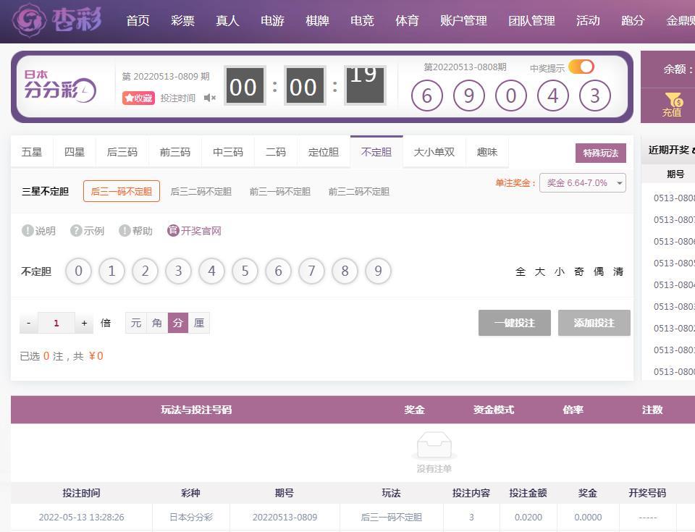Open 团队管理 in top navigation
695x532 pixels.
[x=531, y=20]
